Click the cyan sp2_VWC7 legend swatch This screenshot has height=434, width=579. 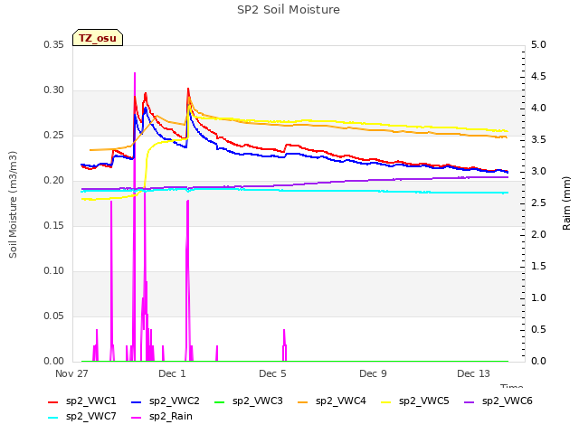[x=53, y=418]
